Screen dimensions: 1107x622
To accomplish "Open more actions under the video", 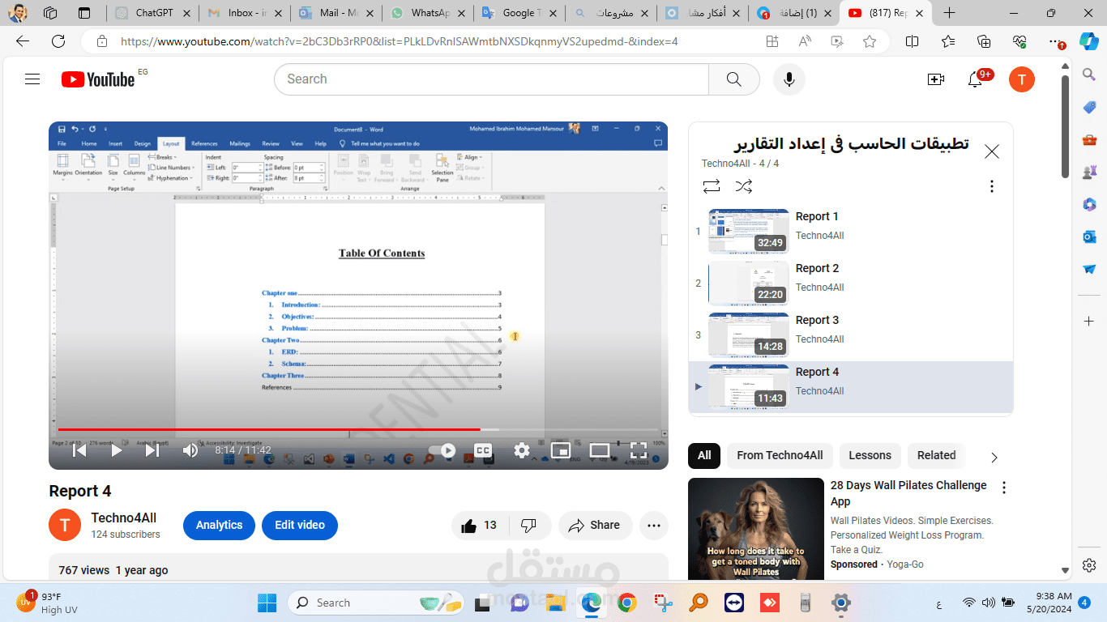I will coord(654,526).
